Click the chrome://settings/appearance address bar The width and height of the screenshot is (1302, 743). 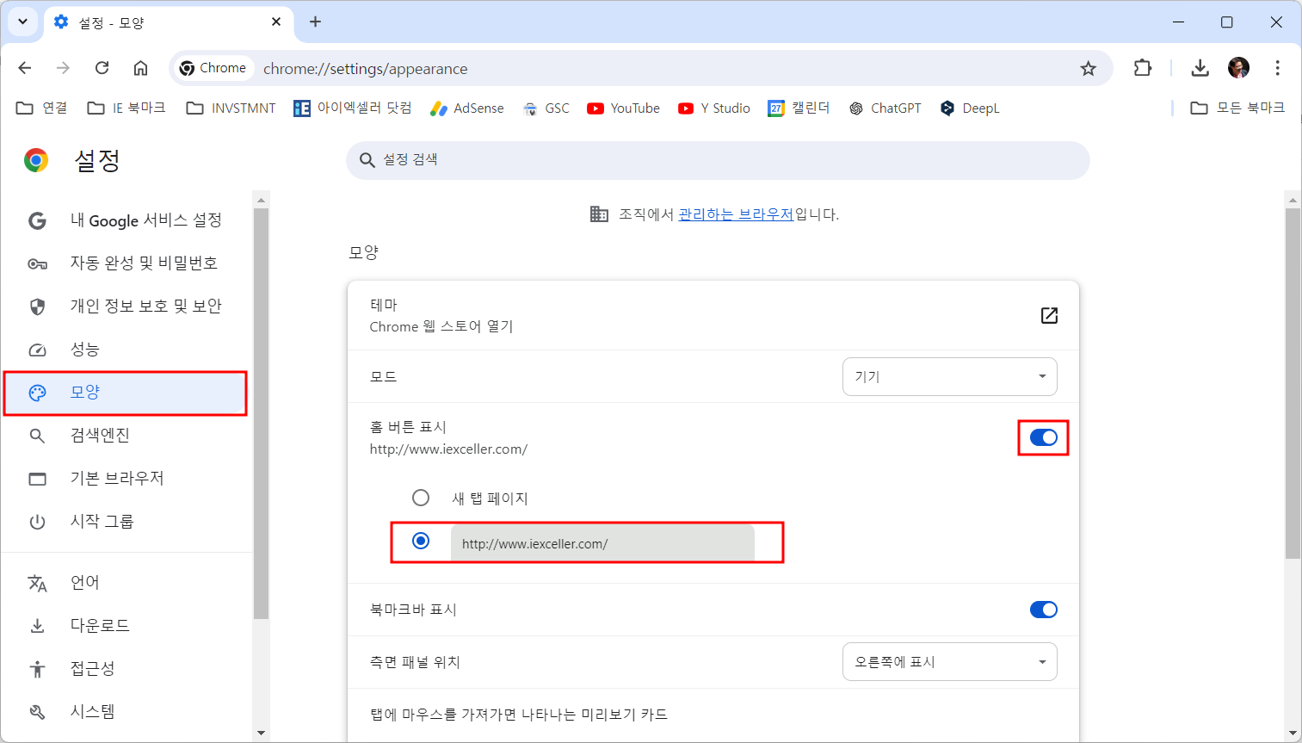641,68
